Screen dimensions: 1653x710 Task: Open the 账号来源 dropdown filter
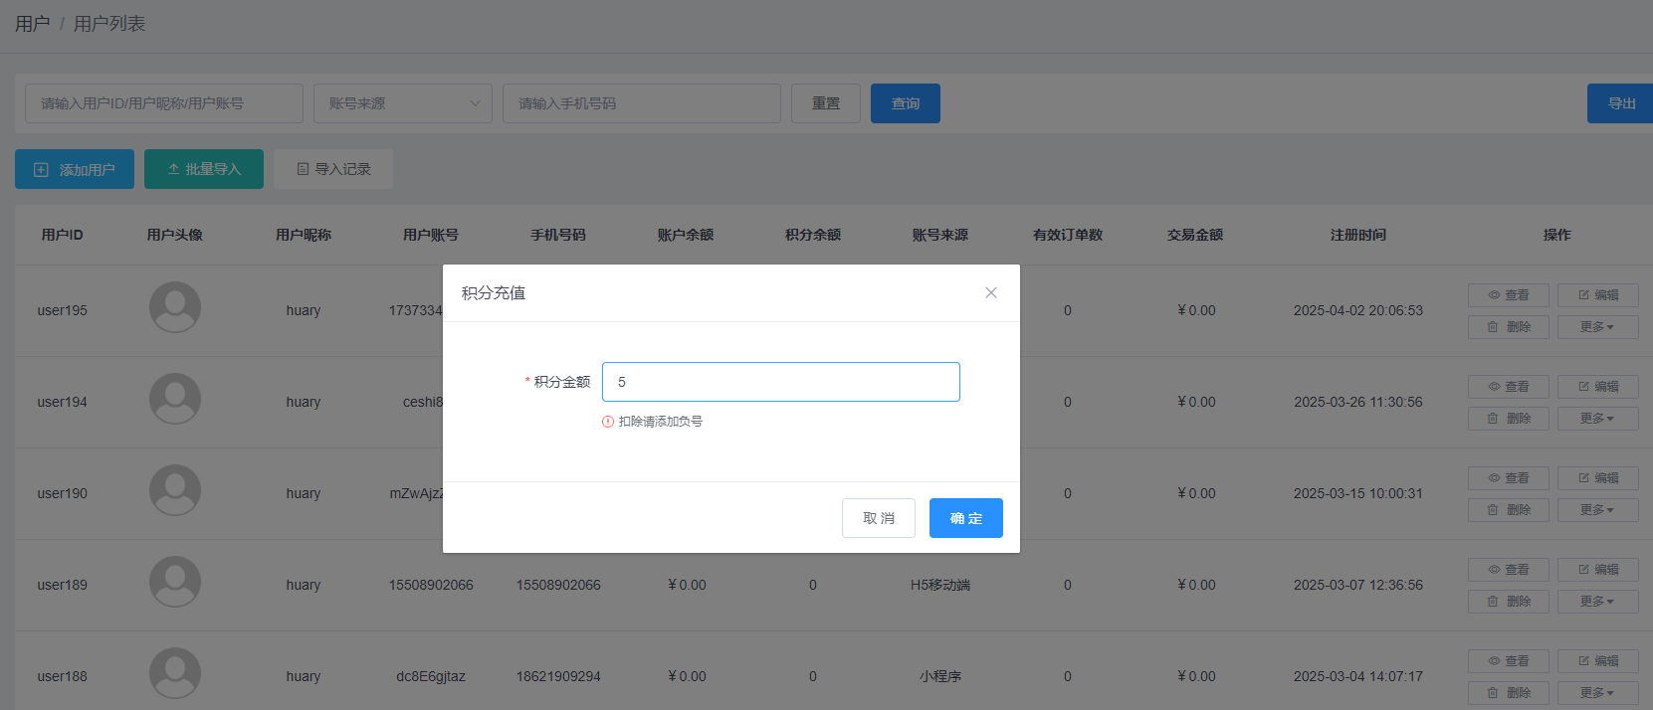(x=402, y=103)
